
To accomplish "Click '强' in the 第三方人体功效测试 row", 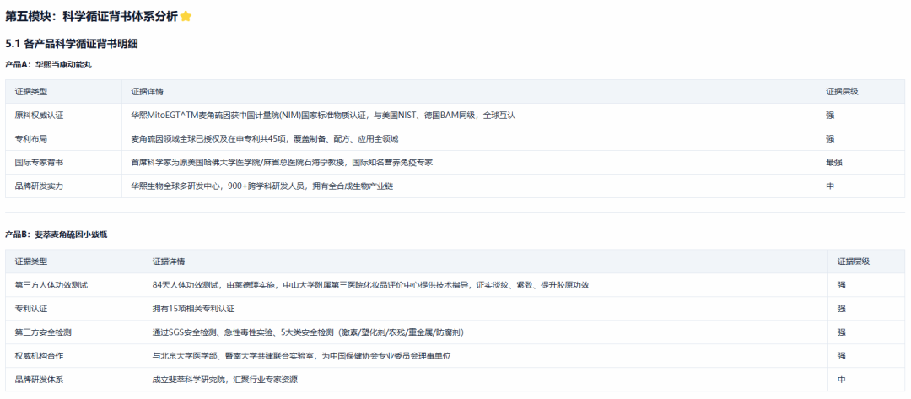I will tap(841, 285).
